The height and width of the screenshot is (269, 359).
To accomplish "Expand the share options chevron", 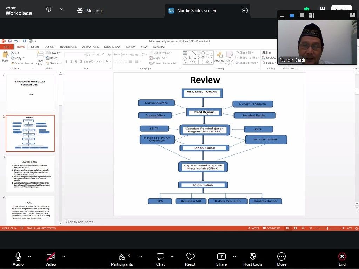I will (235, 256).
